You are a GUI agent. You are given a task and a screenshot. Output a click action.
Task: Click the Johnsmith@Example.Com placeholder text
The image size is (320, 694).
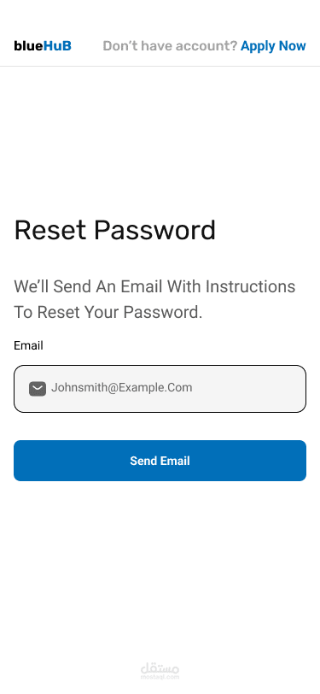(x=121, y=388)
